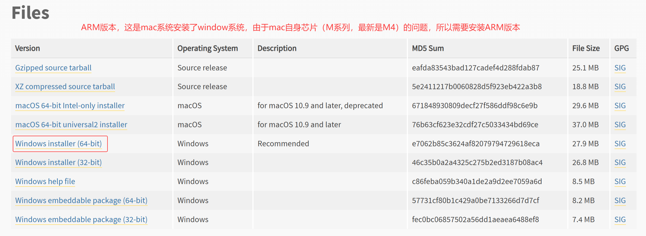Open the XZ compressed source tarball link

[65, 87]
